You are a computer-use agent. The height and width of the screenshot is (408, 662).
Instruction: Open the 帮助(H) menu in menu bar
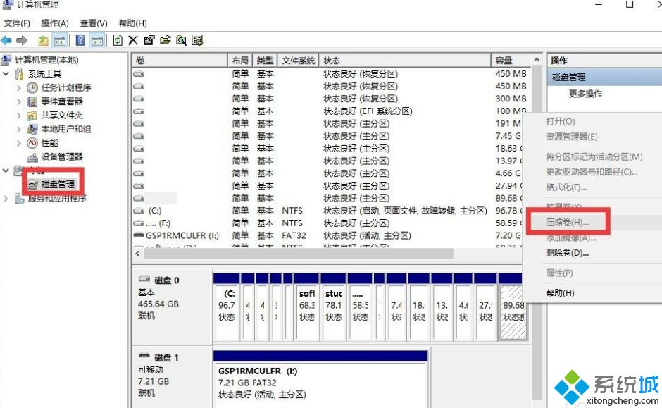point(132,23)
